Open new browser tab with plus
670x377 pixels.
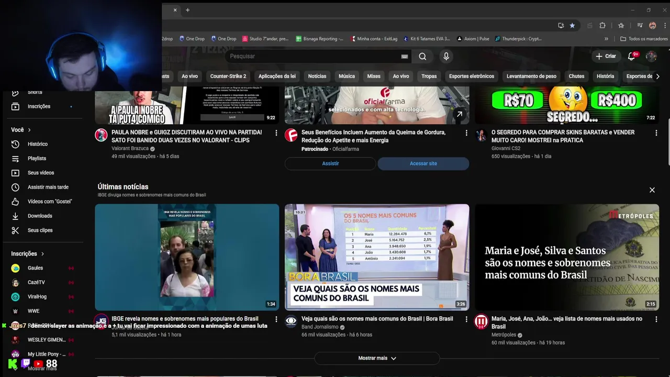coord(187,10)
